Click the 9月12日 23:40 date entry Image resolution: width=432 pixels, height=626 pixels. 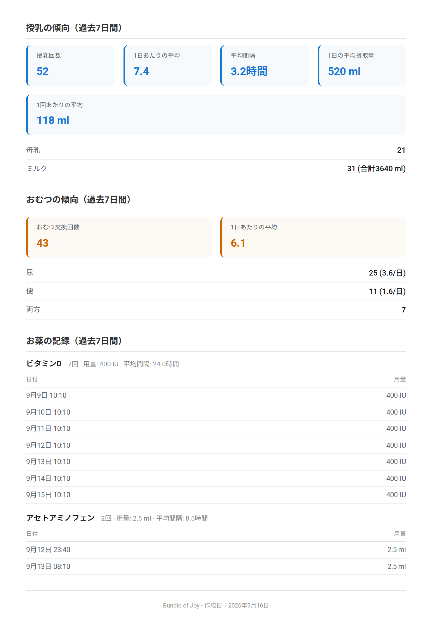pyautogui.click(x=48, y=550)
